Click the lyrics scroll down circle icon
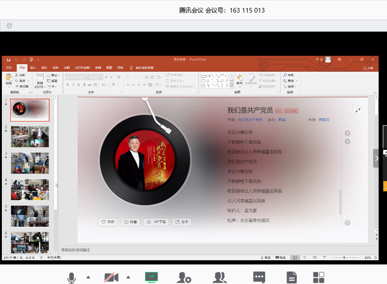 pos(348,142)
